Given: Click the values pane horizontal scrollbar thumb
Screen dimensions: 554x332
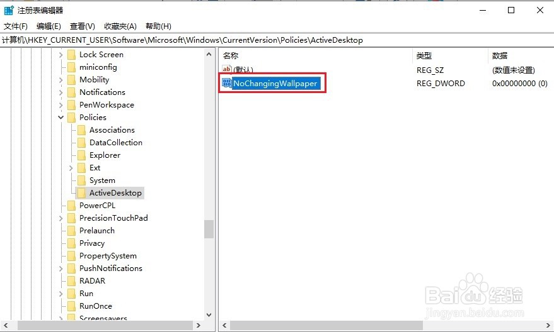Looking at the screenshot, I should pos(326,325).
